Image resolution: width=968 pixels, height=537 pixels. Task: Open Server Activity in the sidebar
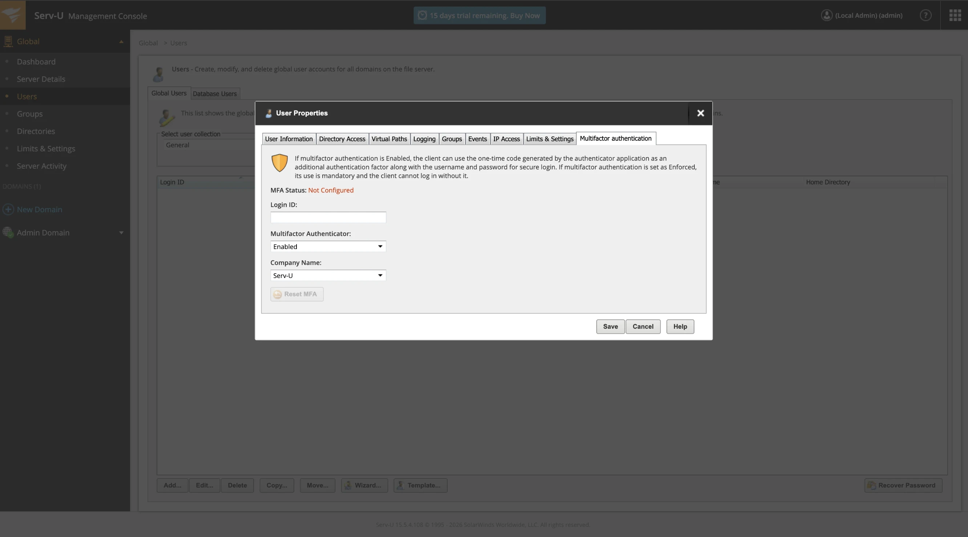point(41,166)
